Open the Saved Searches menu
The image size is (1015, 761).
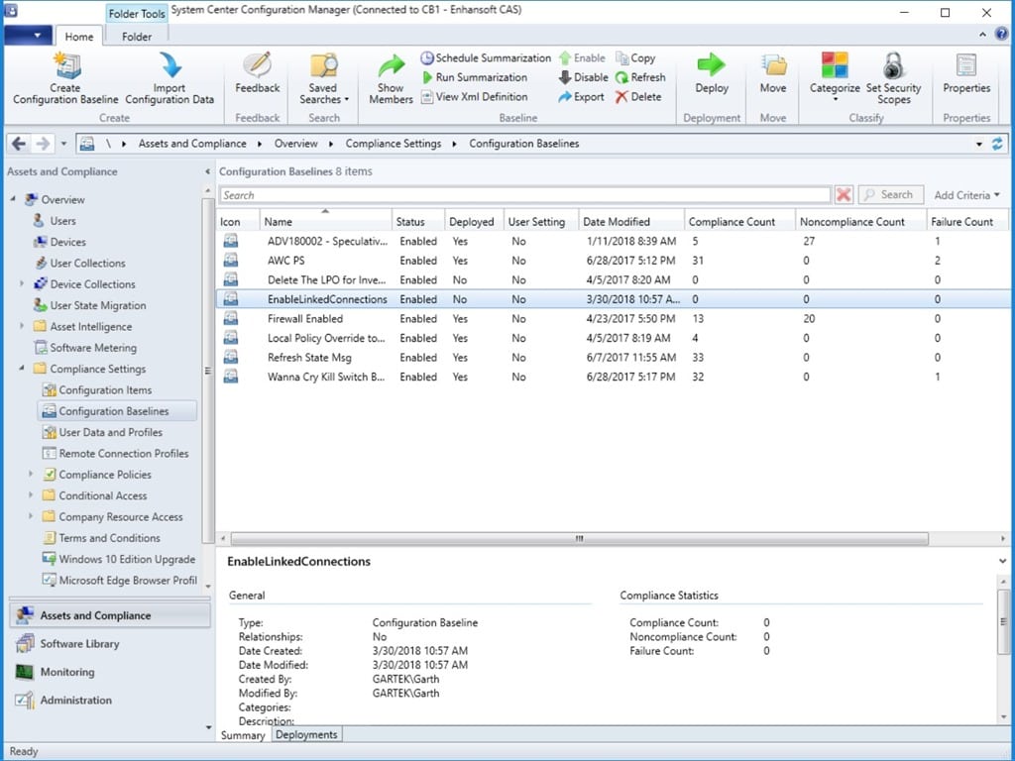pyautogui.click(x=324, y=78)
